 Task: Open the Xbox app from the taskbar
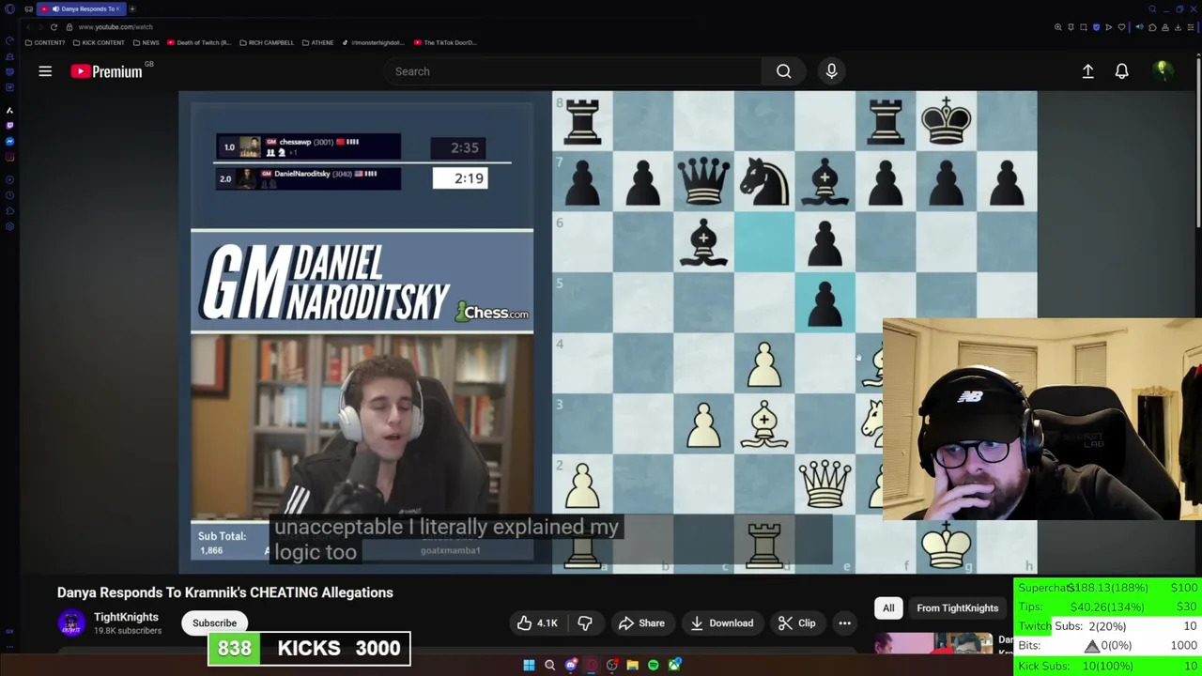point(674,666)
